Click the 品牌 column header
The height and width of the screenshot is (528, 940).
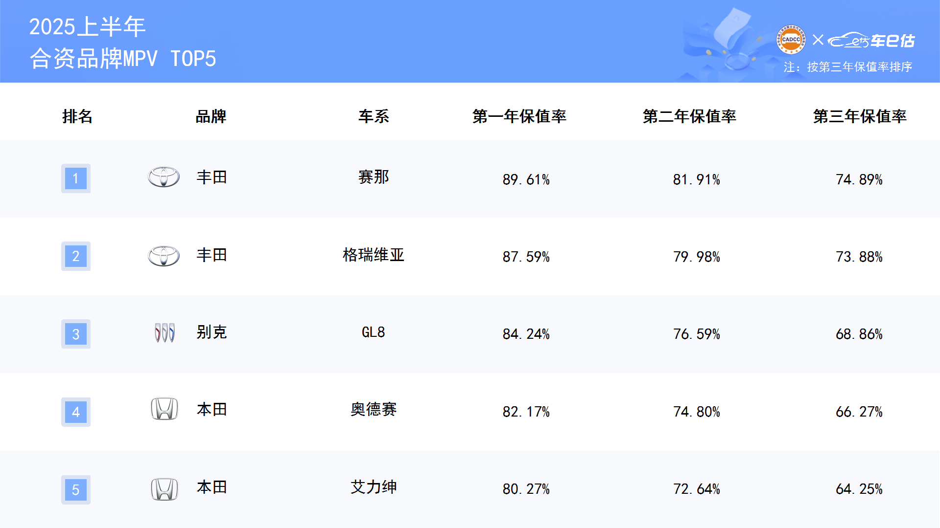pos(211,116)
